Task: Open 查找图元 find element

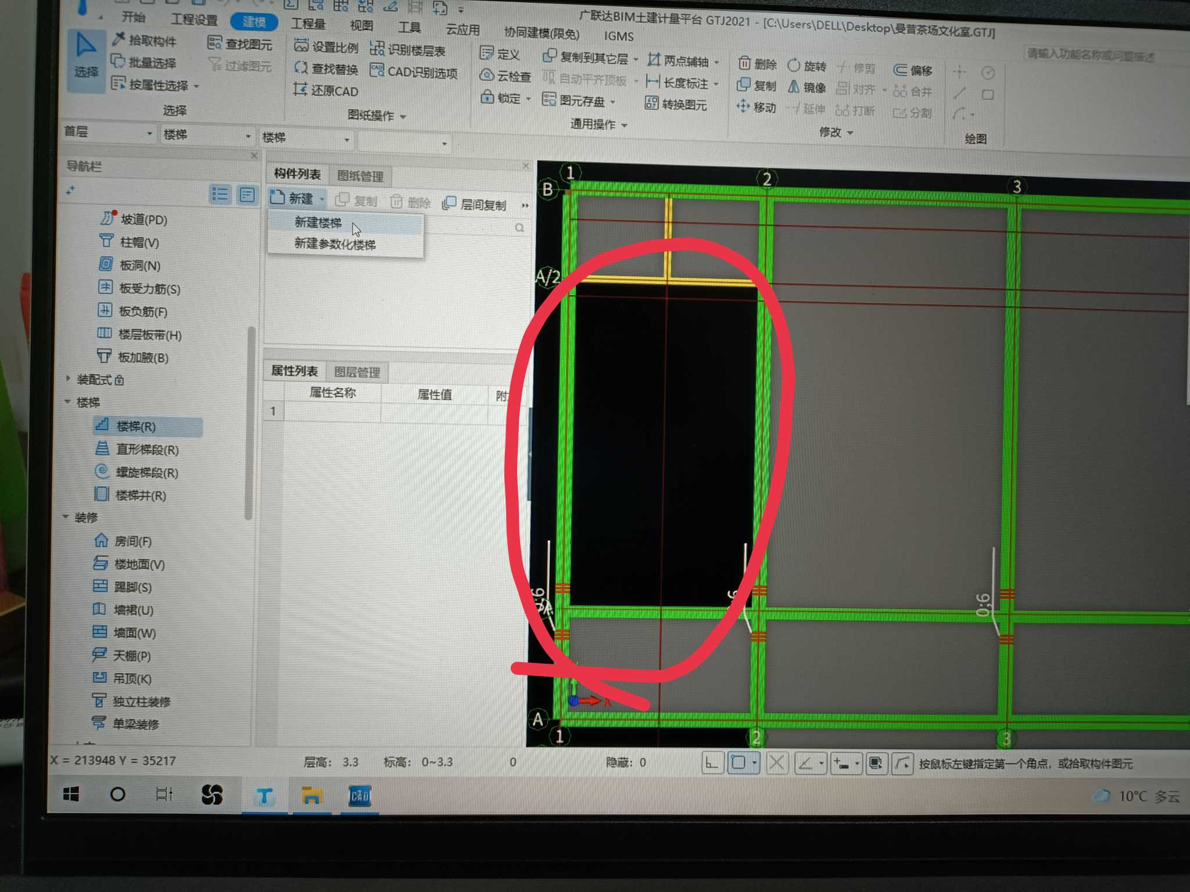Action: click(239, 44)
